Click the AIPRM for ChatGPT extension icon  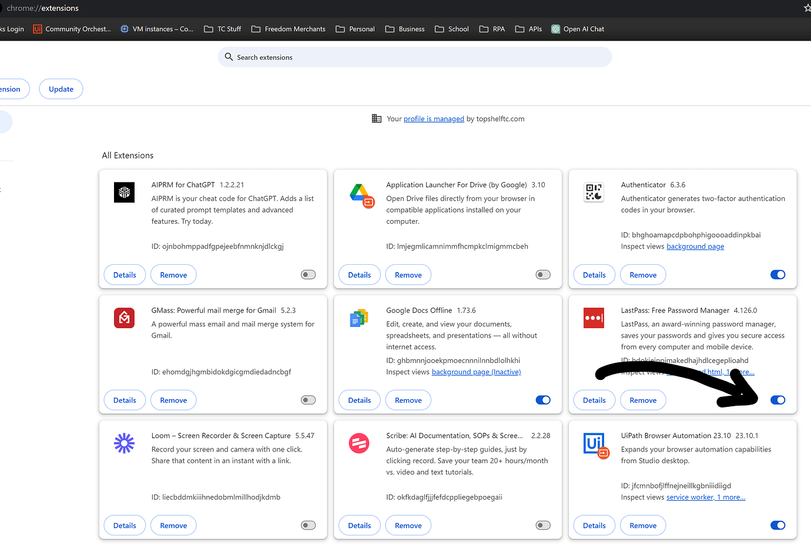coord(124,193)
